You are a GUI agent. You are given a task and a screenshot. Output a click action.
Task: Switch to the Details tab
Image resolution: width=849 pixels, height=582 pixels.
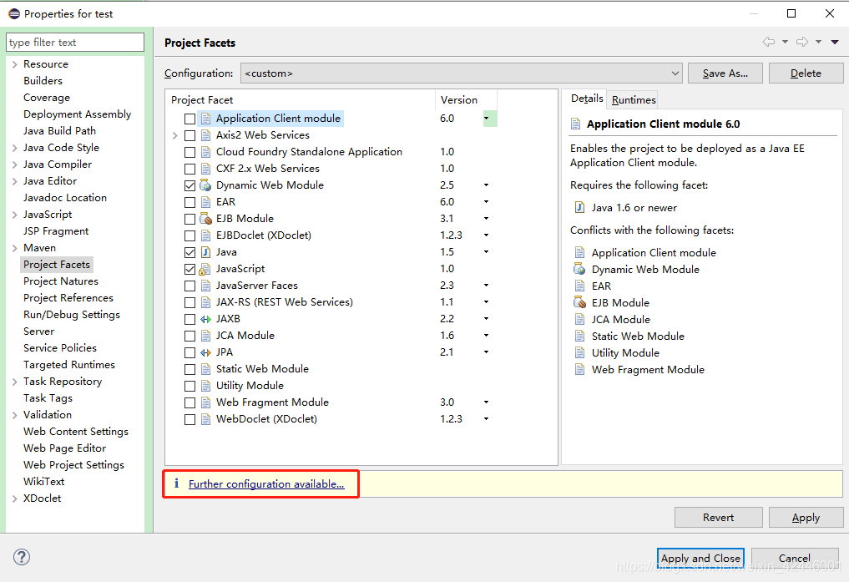tap(587, 99)
